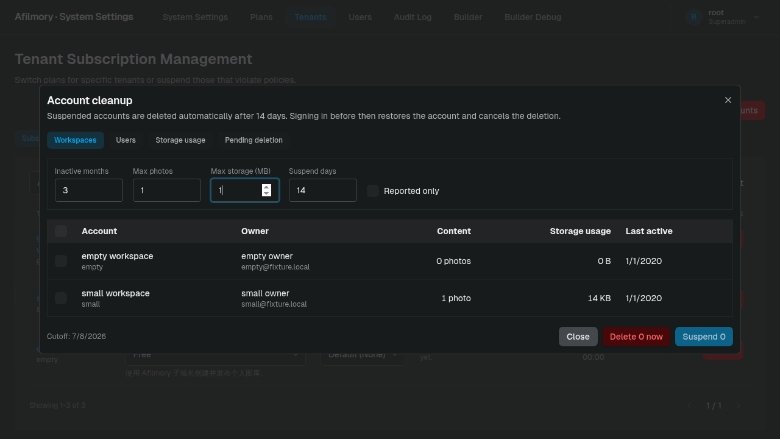Image resolution: width=780 pixels, height=439 pixels.
Task: Click into the Max photos field
Action: pos(167,190)
